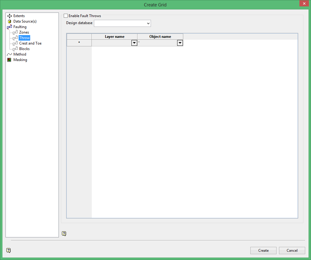Click the Extents arrows icon
This screenshot has height=260, width=311.
point(9,16)
